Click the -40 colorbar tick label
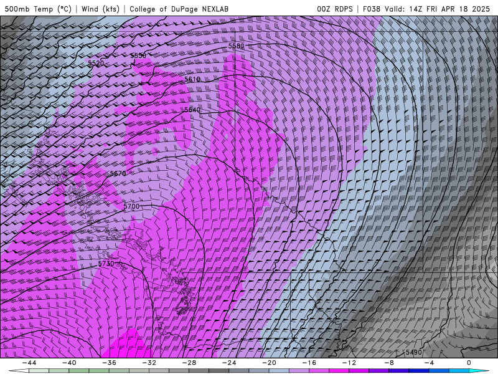This screenshot has height=374, width=498. 69,363
